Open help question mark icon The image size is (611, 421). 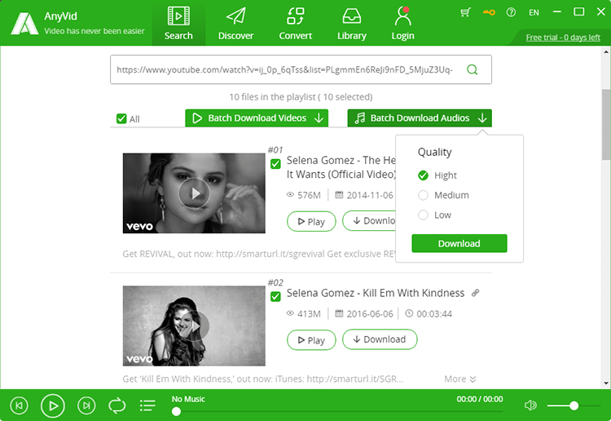(511, 12)
